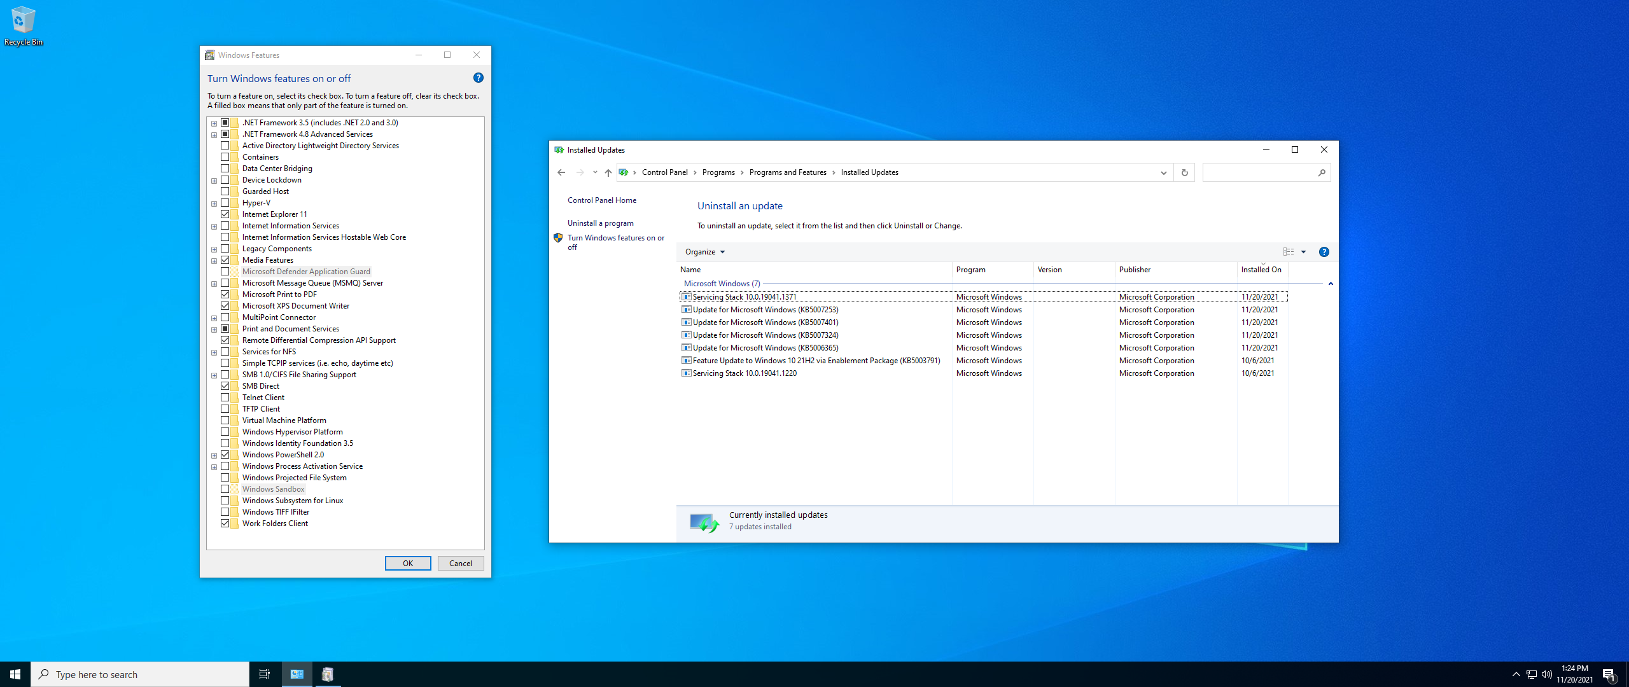Click the network icon in system tray

tap(1532, 674)
